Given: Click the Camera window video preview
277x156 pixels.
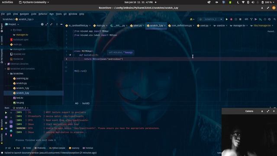Looking at the screenshot, I should pyautogui.click(x=249, y=135).
